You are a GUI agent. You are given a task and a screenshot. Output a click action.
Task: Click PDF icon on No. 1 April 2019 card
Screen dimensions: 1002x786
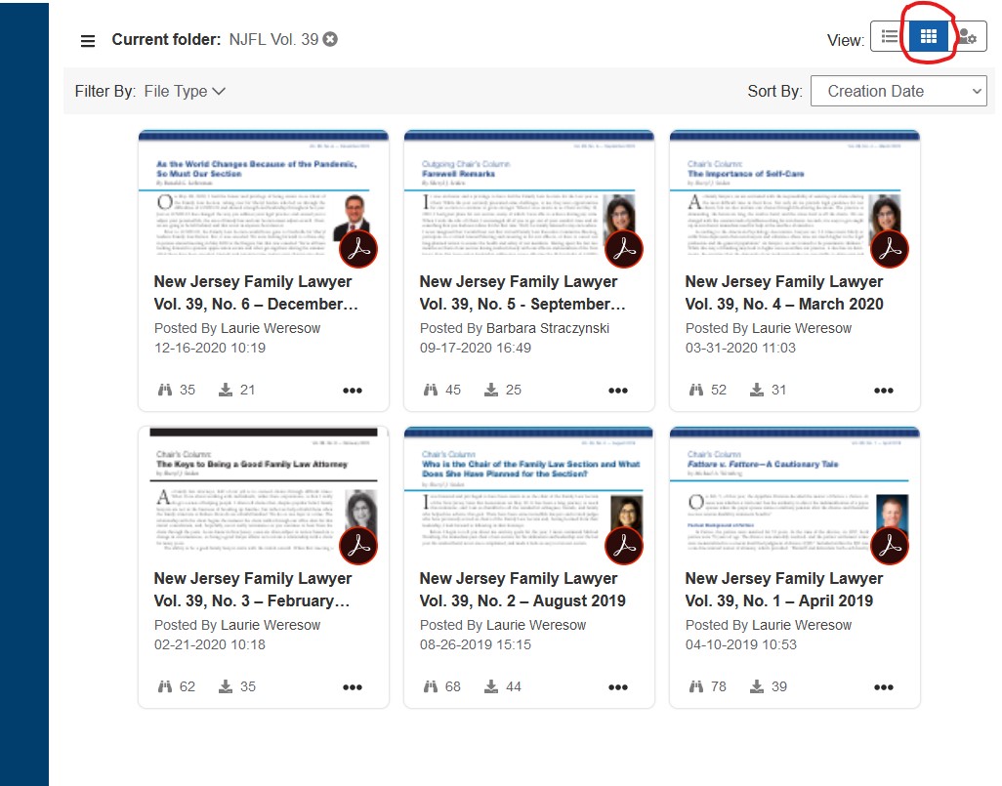click(x=890, y=546)
